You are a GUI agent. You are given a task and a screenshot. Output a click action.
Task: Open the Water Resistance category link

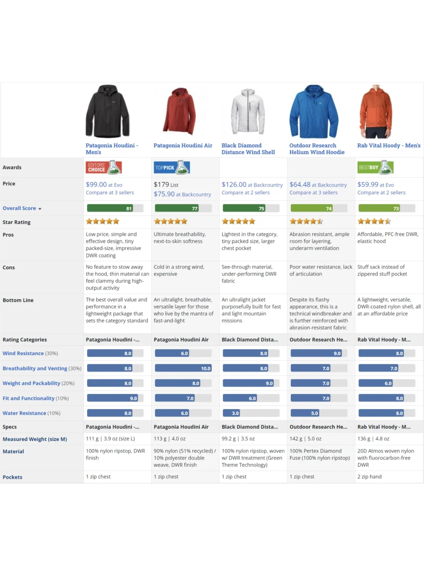(x=24, y=413)
